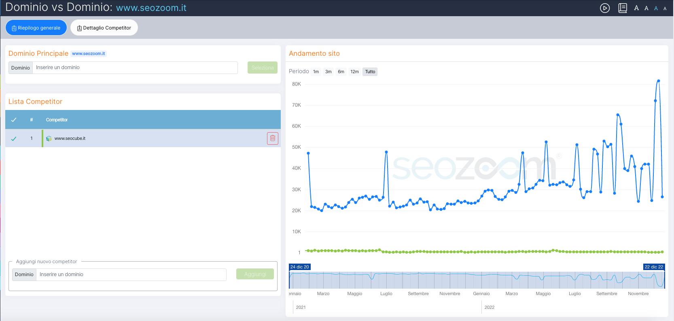The width and height of the screenshot is (674, 321).
Task: Open the guide document icon
Action: click(x=623, y=8)
